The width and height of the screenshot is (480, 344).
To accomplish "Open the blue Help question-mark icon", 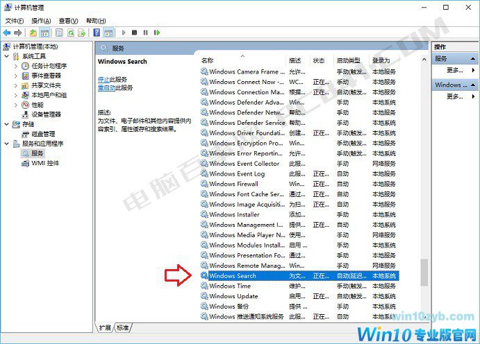I will pyautogui.click(x=97, y=33).
